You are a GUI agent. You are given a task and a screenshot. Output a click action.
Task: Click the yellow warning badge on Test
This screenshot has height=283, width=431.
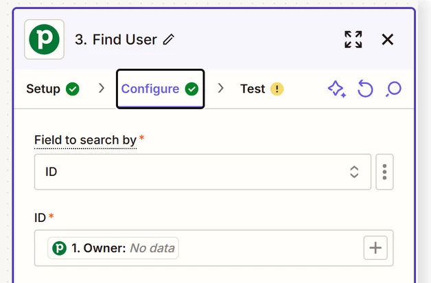point(277,89)
